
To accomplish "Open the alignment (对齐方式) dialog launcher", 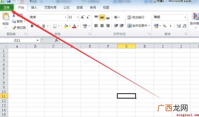I will pyautogui.click(x=150, y=34).
